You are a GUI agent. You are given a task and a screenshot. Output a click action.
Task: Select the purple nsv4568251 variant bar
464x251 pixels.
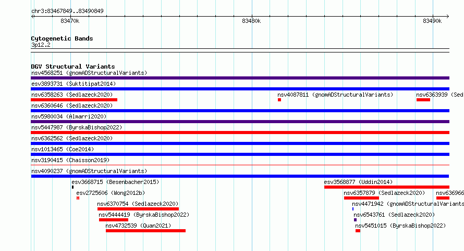point(240,78)
